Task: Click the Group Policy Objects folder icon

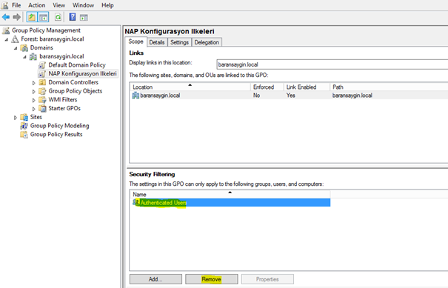Action: (x=42, y=91)
